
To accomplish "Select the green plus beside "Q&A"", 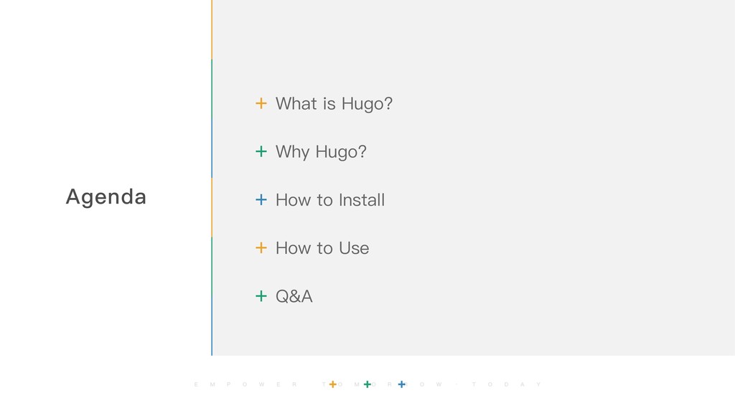I will tap(261, 296).
